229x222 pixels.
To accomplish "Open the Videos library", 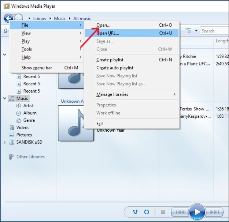I will 23,128.
